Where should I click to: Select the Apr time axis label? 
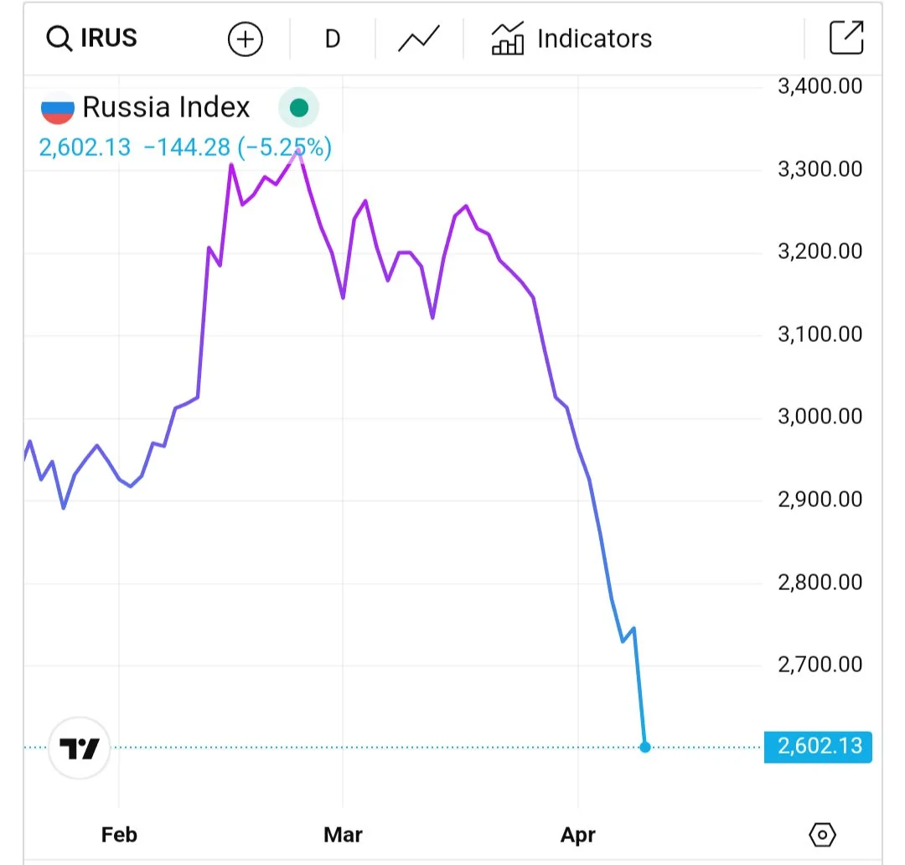577,835
